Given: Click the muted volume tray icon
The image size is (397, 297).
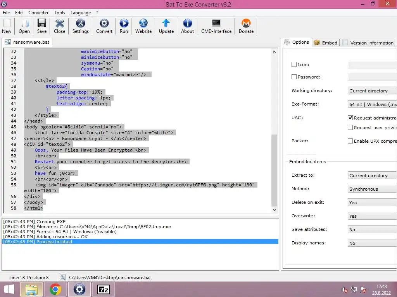Looking at the screenshot, I should (x=344, y=290).
